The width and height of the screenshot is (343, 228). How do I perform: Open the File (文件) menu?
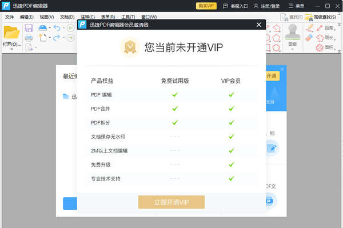[9, 17]
